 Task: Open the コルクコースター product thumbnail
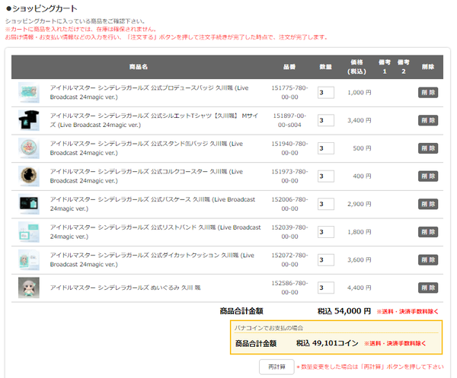pyautogui.click(x=29, y=176)
